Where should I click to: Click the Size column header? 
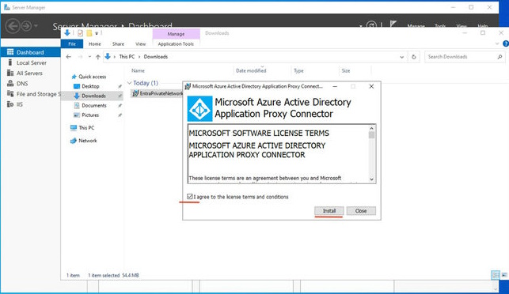click(x=346, y=70)
